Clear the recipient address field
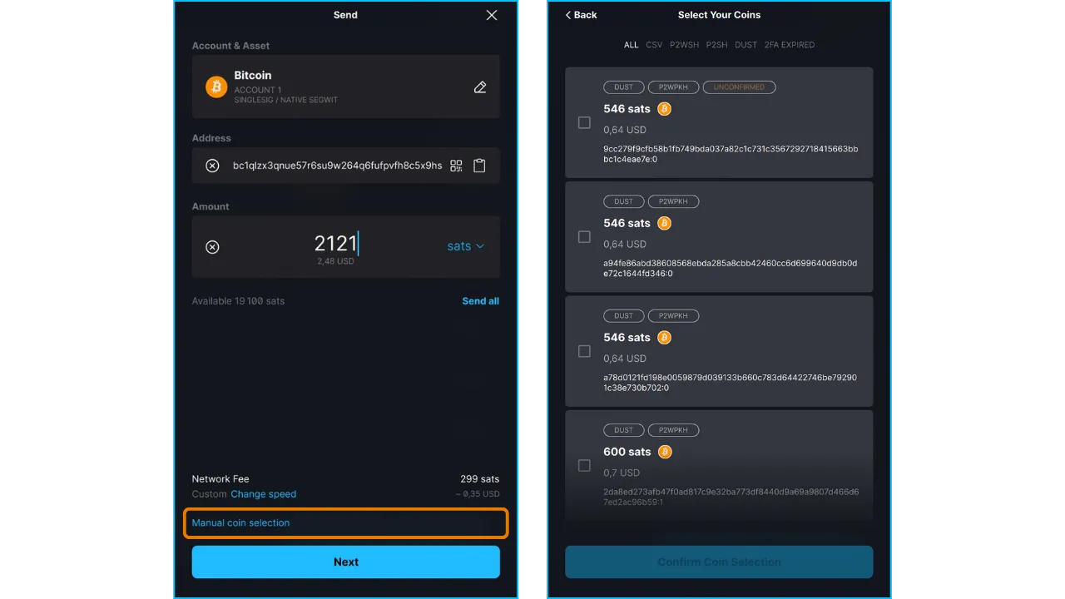The image size is (1065, 599). pyautogui.click(x=212, y=166)
